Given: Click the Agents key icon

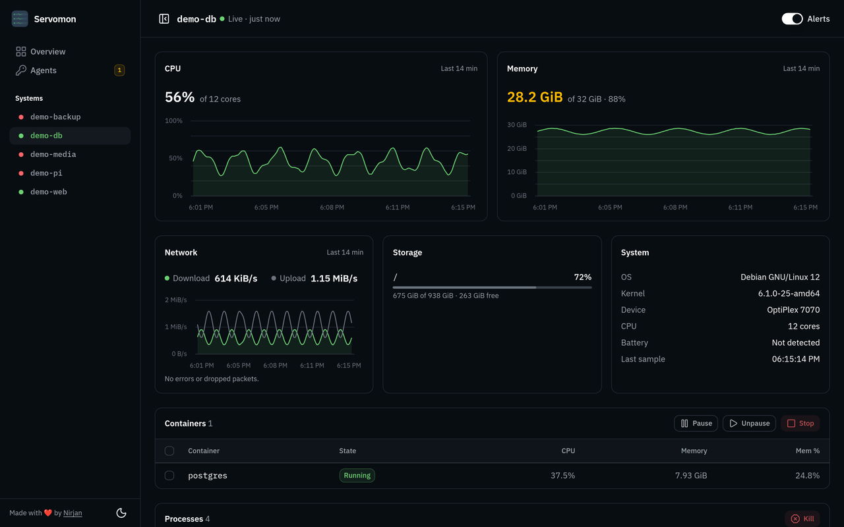Looking at the screenshot, I should [x=21, y=70].
